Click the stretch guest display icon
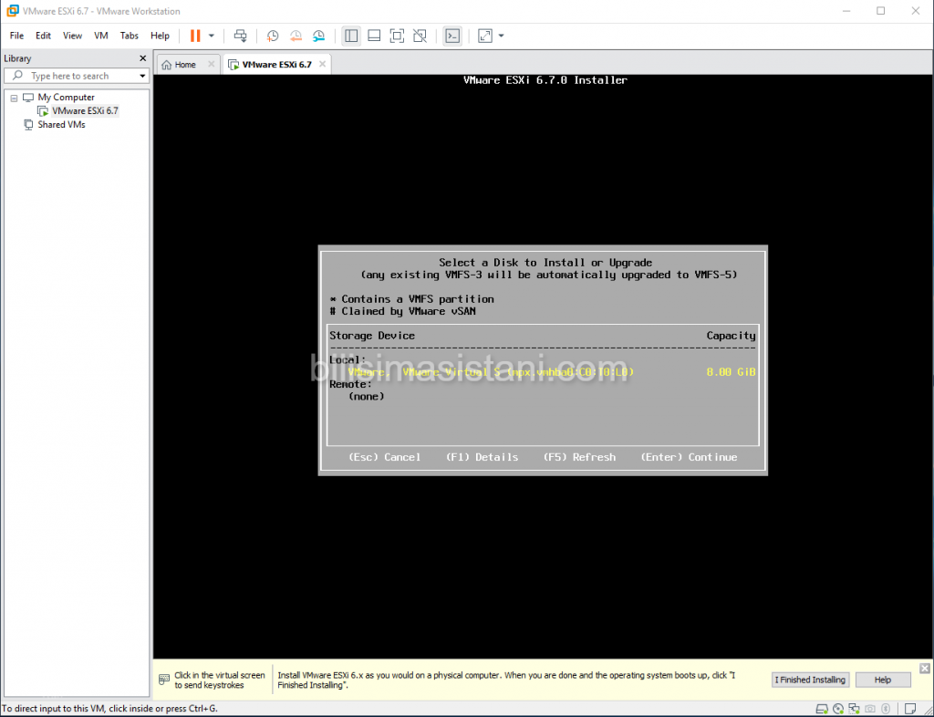The height and width of the screenshot is (717, 934). (x=485, y=36)
